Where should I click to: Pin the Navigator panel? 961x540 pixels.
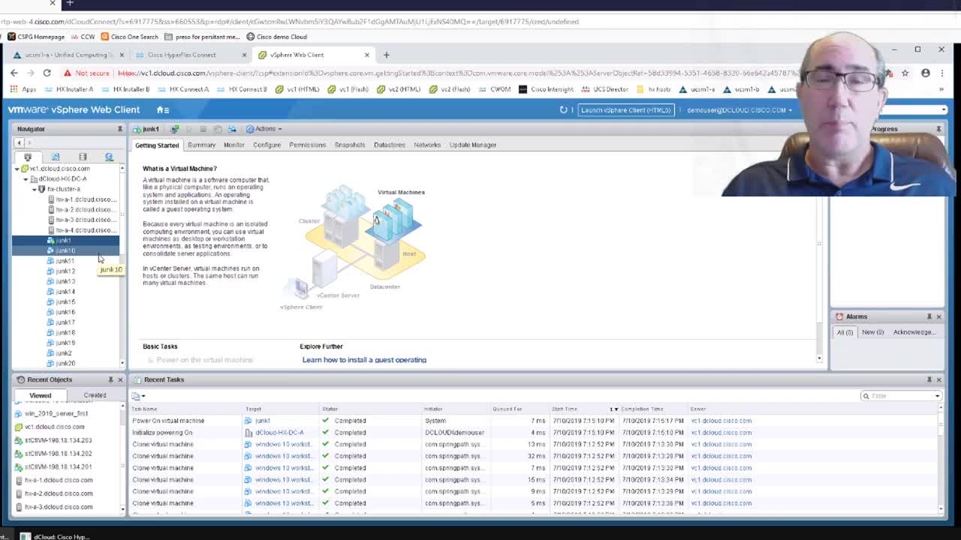tap(119, 129)
